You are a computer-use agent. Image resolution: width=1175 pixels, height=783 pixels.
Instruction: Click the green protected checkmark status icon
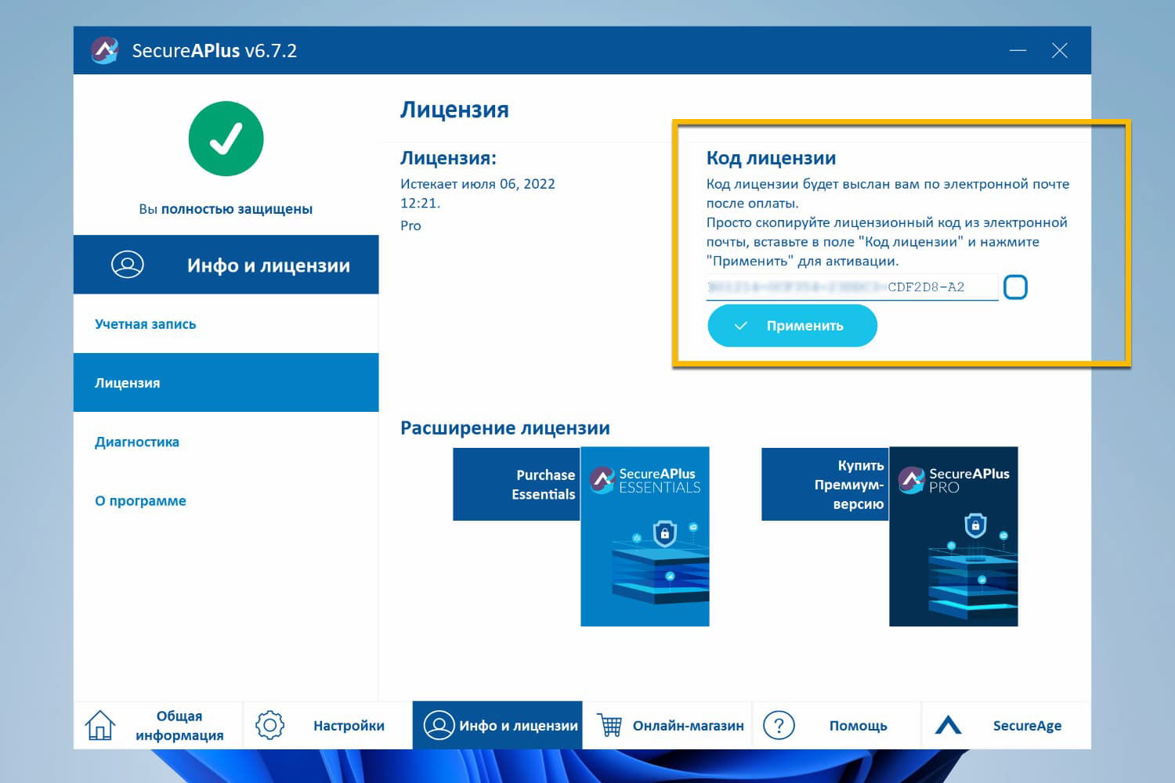[x=226, y=139]
